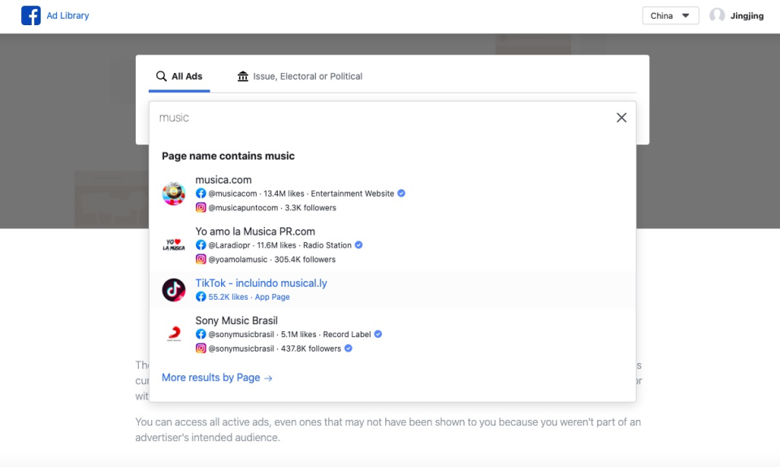Click verified badge next to Entertainment Website

pyautogui.click(x=401, y=193)
